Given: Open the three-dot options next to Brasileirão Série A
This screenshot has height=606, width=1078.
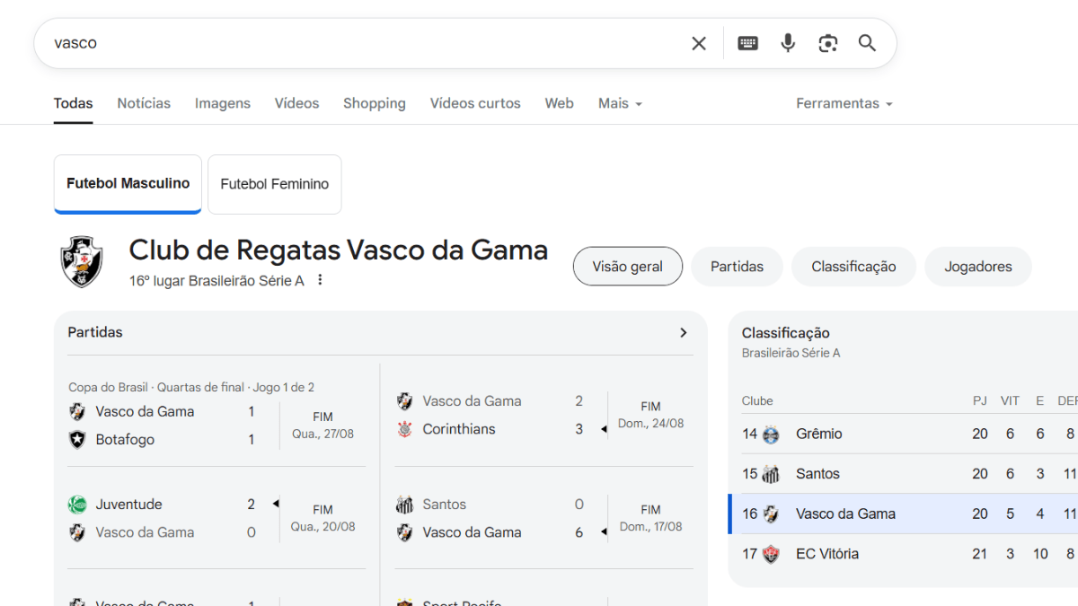Looking at the screenshot, I should pyautogui.click(x=320, y=280).
